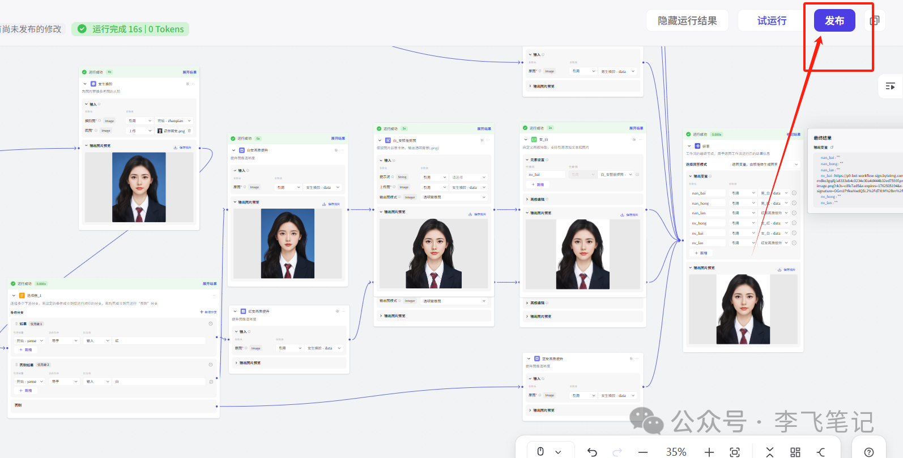Click the fit-to-view icon in bottom toolbar

[x=735, y=452]
